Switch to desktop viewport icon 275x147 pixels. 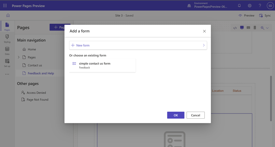tap(242, 28)
